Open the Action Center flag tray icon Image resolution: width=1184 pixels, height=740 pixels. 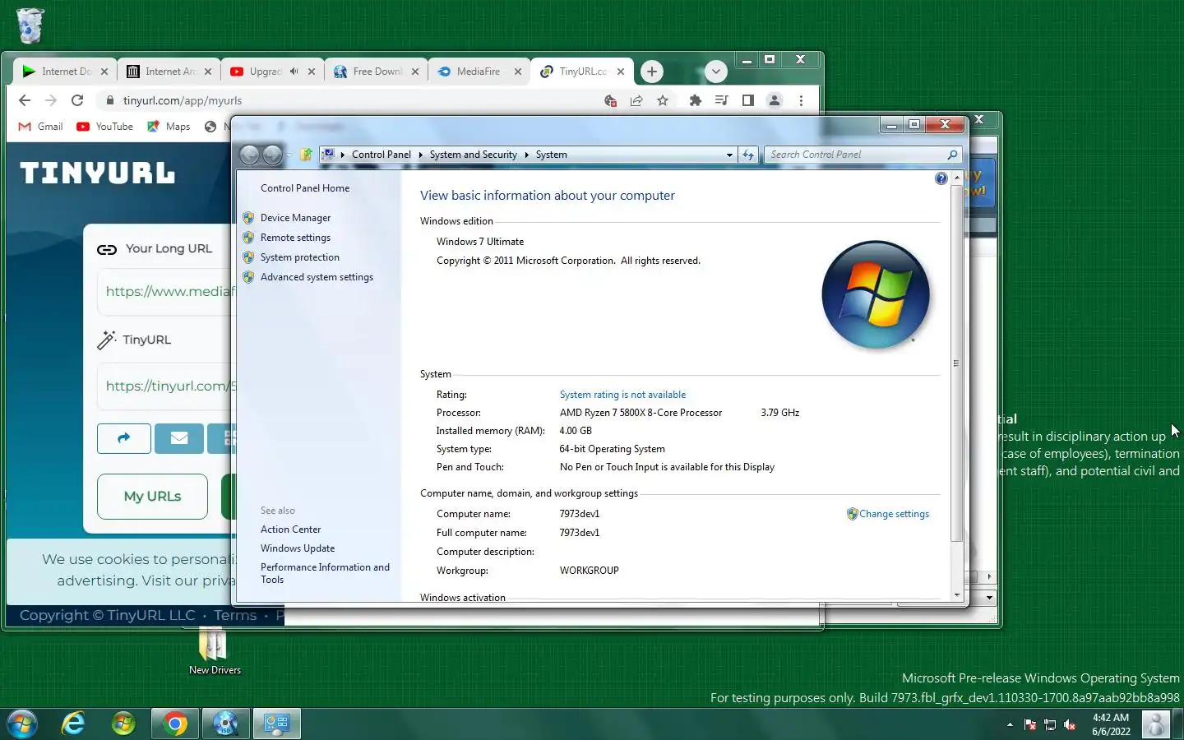click(x=1030, y=724)
